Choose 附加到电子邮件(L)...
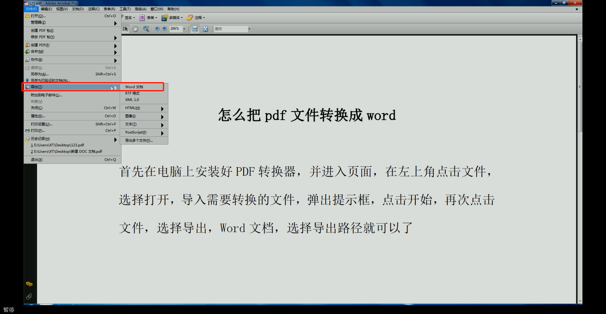Image resolution: width=606 pixels, height=314 pixels. (x=72, y=95)
